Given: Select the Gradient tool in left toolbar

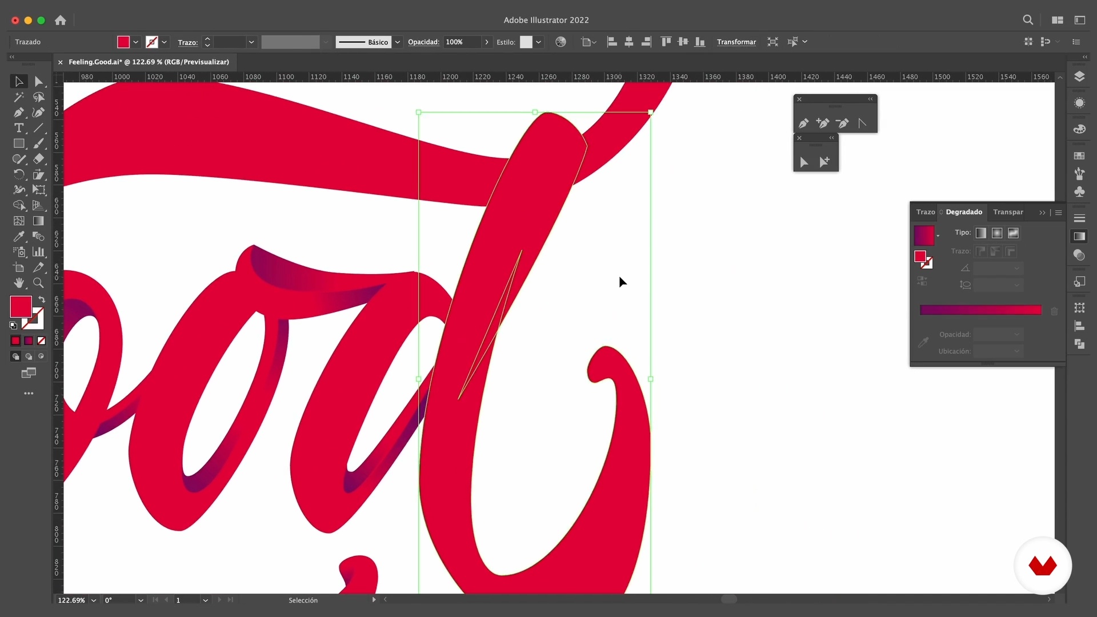Looking at the screenshot, I should 38,221.
